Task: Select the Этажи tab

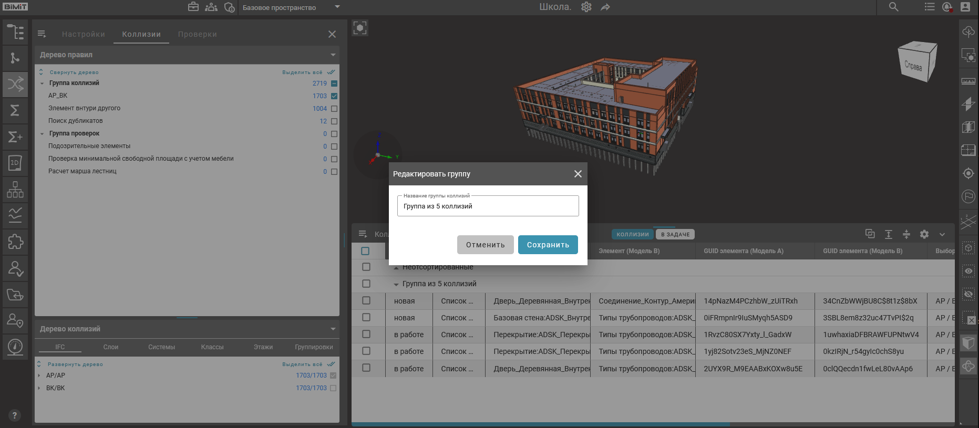Action: pyautogui.click(x=263, y=347)
